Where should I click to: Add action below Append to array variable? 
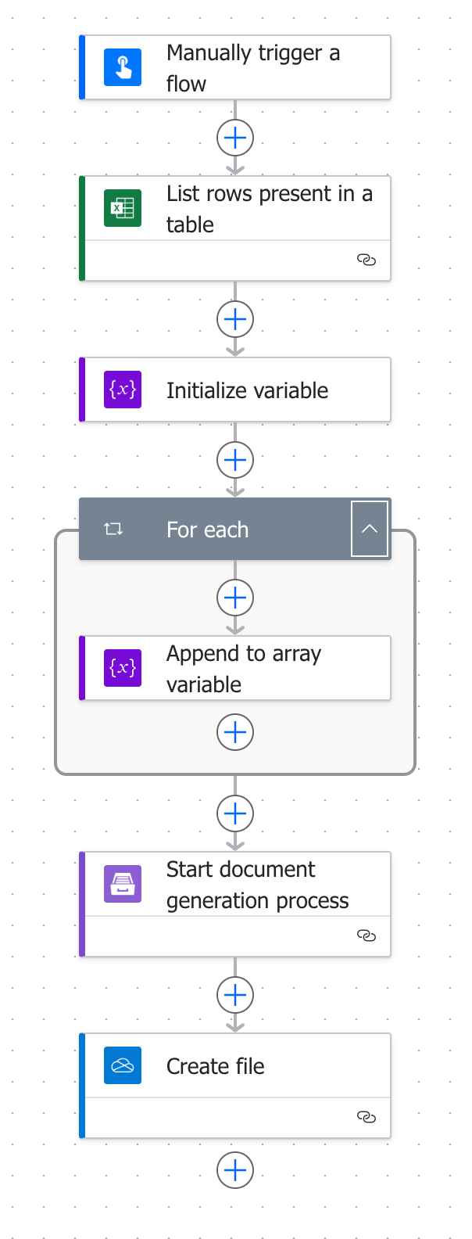click(235, 732)
